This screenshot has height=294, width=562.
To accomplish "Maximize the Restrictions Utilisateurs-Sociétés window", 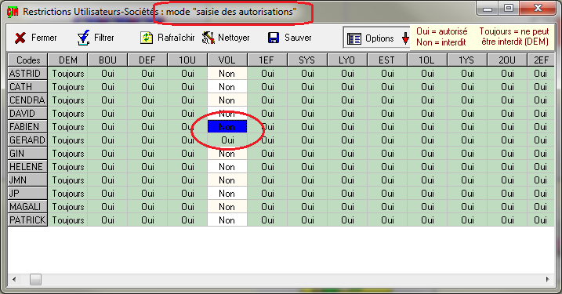I will (509, 9).
